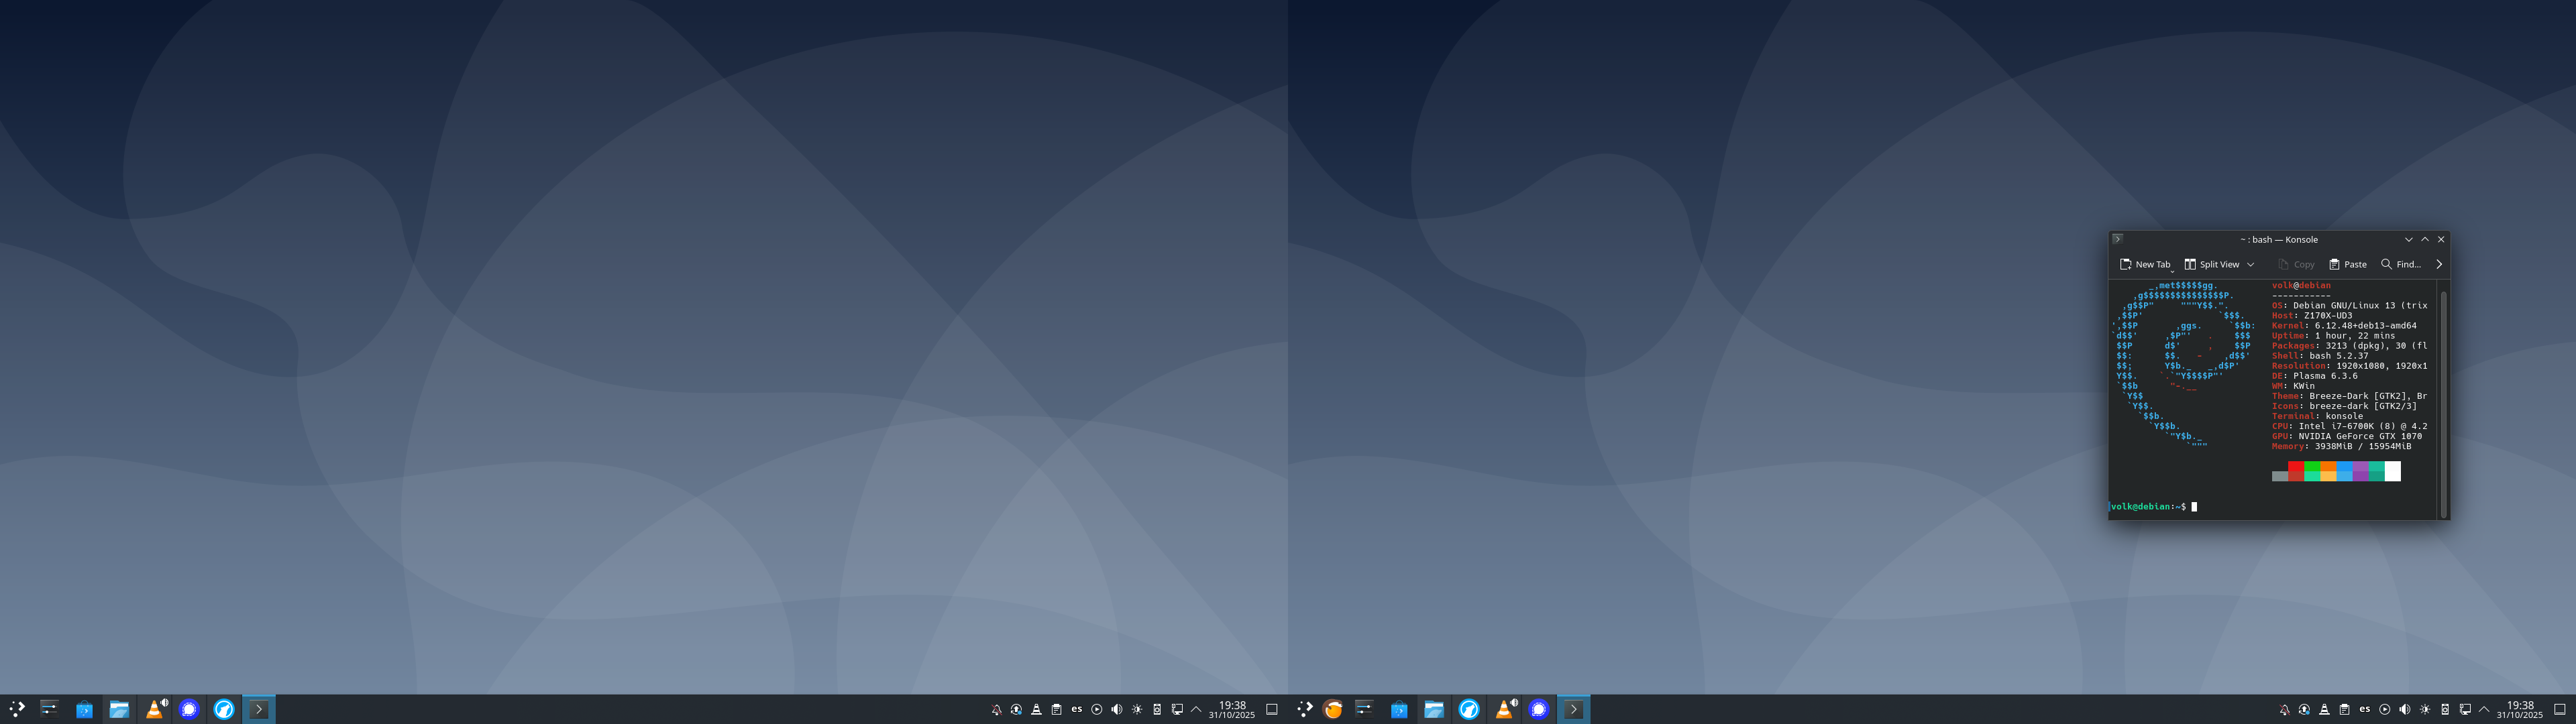Click the 19:38 clock on the right screen's panel

2519,709
